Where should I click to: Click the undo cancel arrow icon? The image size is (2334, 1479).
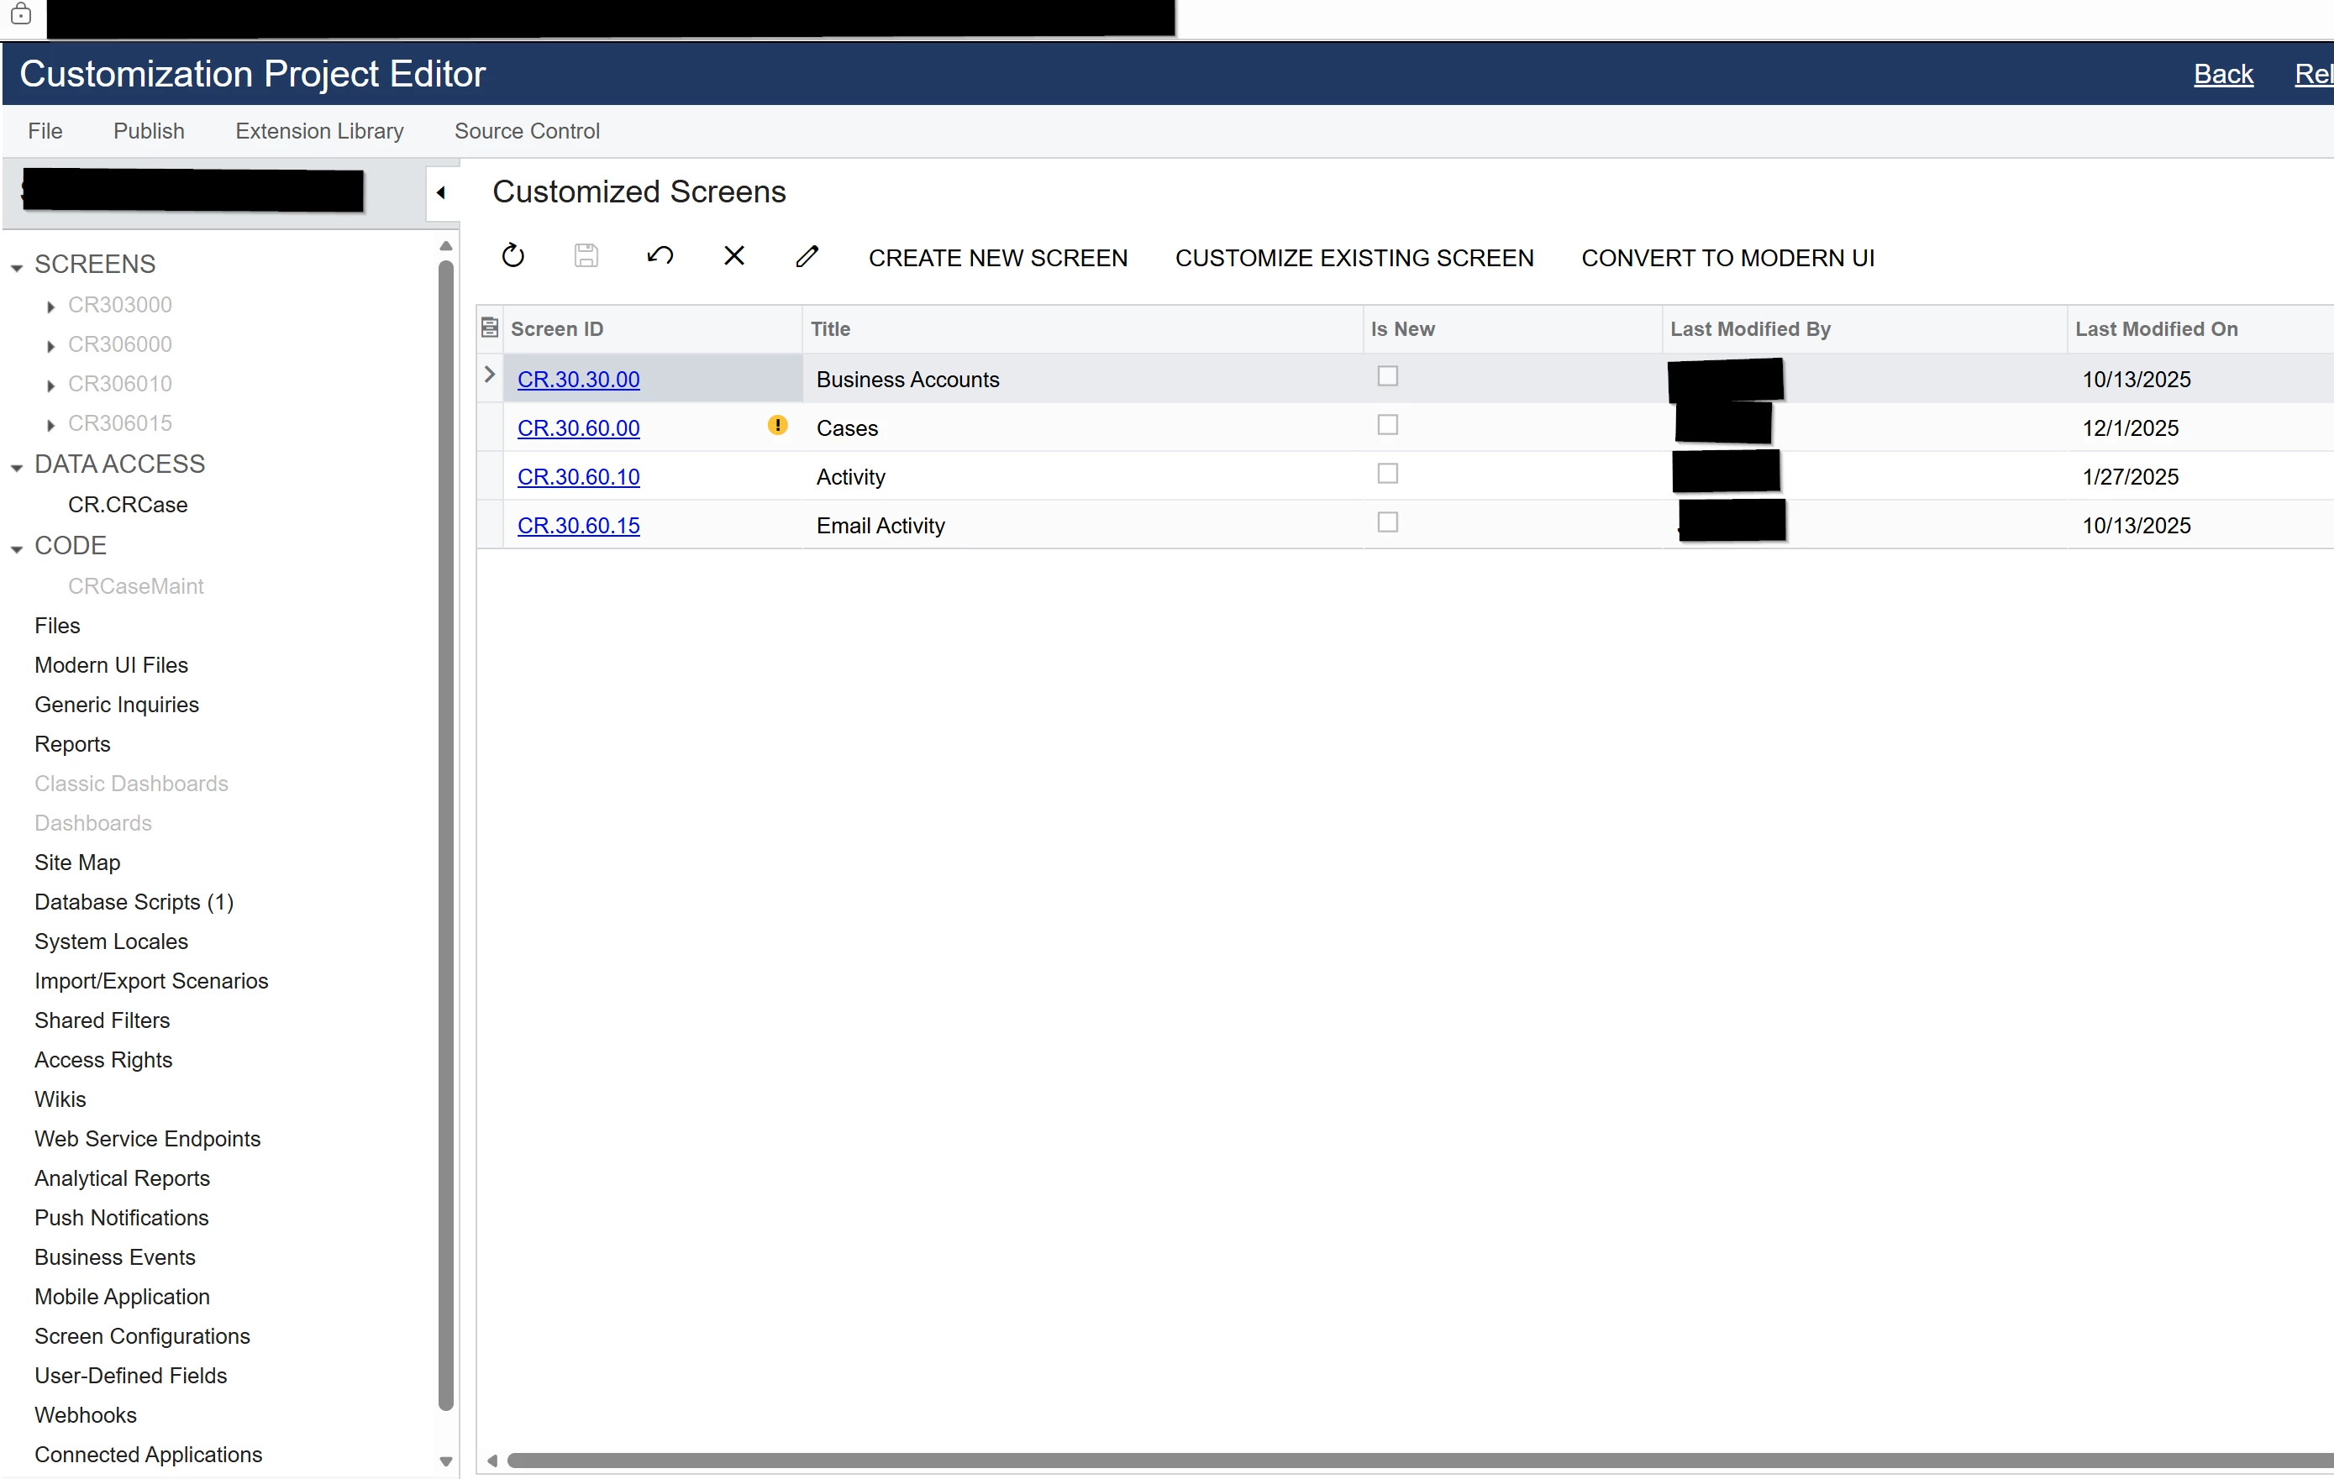click(x=660, y=256)
